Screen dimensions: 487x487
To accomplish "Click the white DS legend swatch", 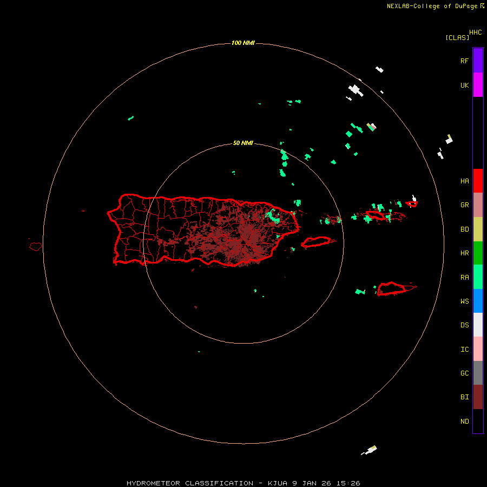I will point(478,325).
